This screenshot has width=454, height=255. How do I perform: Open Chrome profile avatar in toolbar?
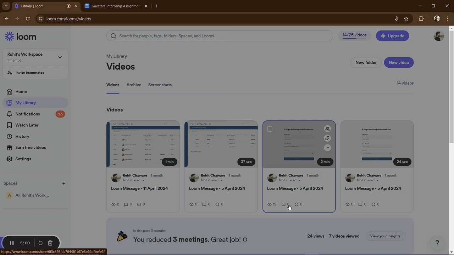[x=437, y=19]
